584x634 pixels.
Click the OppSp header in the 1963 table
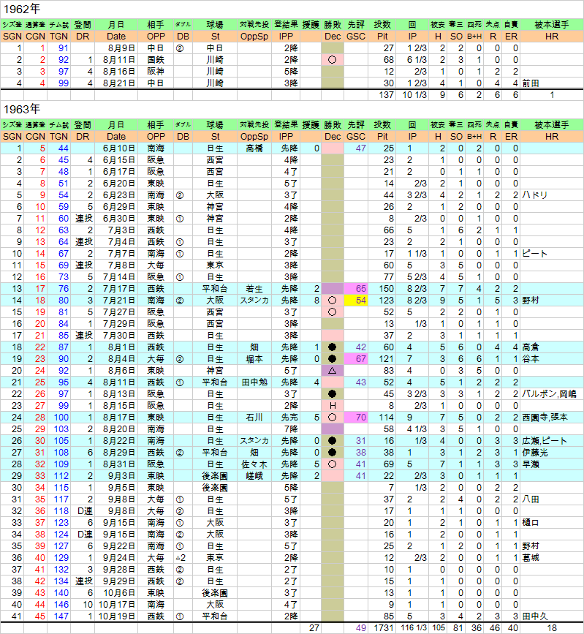pyautogui.click(x=254, y=137)
